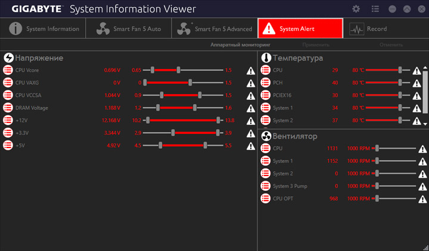Click the red list icon beside +3.3V
The height and width of the screenshot is (251, 429).
coord(8,133)
